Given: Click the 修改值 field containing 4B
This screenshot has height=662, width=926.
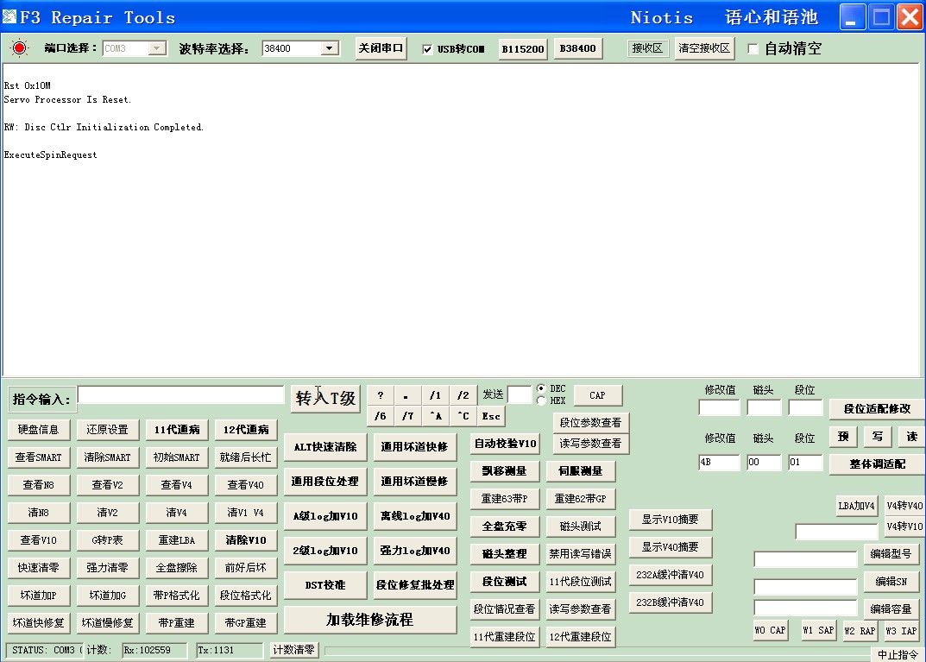Looking at the screenshot, I should 719,463.
